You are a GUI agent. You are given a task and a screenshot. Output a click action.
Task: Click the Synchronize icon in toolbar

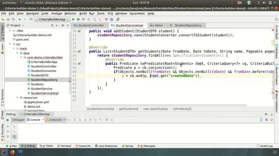tap(14, 19)
